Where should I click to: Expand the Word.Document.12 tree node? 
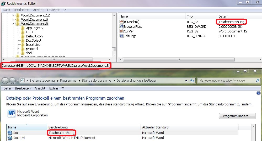pyautogui.click(x=13, y=15)
